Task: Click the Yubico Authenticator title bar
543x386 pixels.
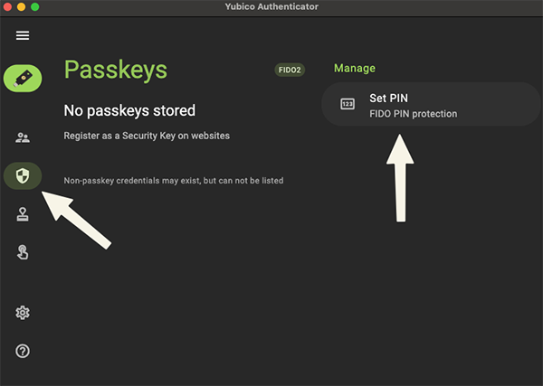Action: click(271, 6)
